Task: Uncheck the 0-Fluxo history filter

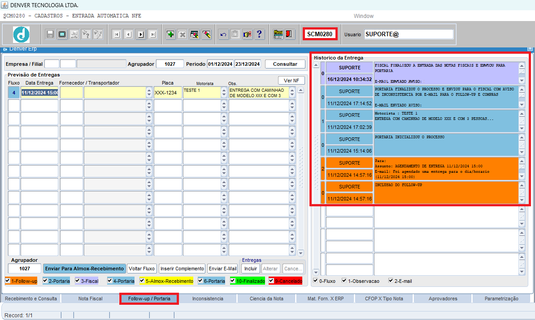Action: (x=316, y=281)
